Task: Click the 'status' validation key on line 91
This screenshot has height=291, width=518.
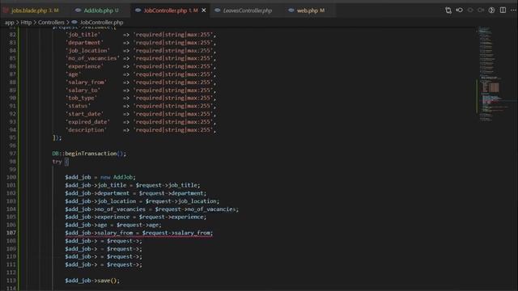Action: [x=78, y=106]
